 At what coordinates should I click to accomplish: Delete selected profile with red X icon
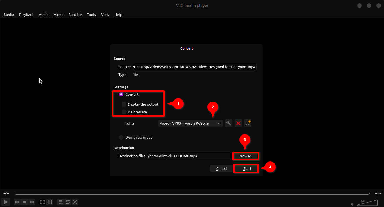tap(238, 123)
